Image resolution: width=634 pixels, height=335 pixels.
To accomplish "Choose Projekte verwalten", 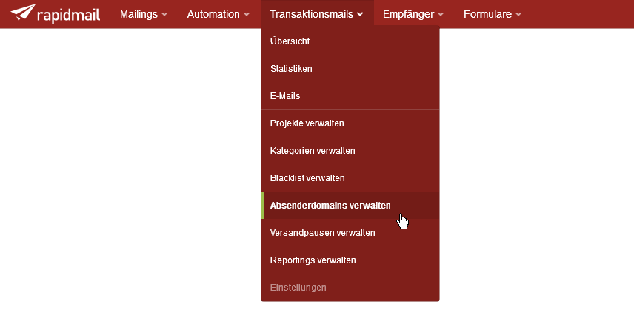I will (x=350, y=123).
